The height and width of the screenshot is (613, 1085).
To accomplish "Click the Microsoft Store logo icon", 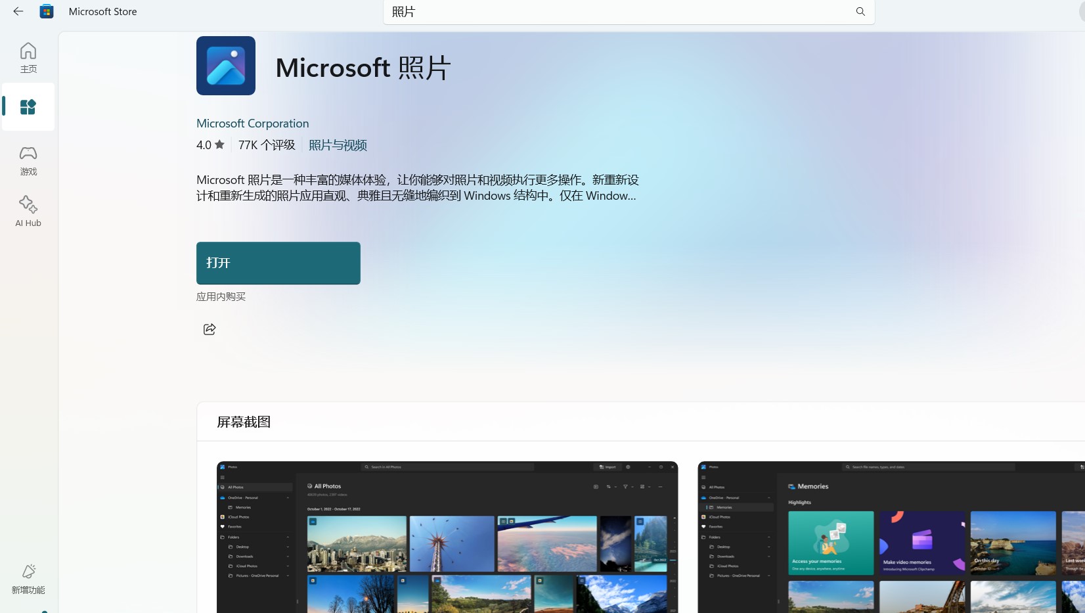I will [47, 11].
